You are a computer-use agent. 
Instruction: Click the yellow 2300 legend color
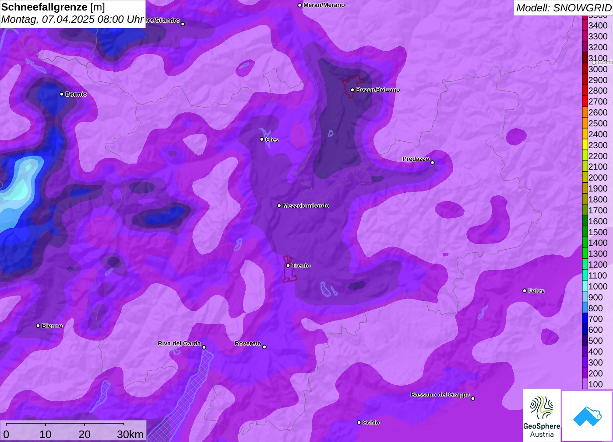click(585, 145)
